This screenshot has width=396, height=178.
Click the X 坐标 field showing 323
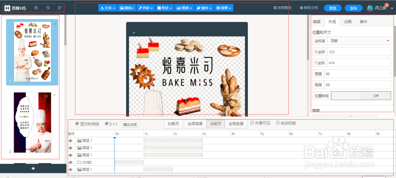point(359,52)
